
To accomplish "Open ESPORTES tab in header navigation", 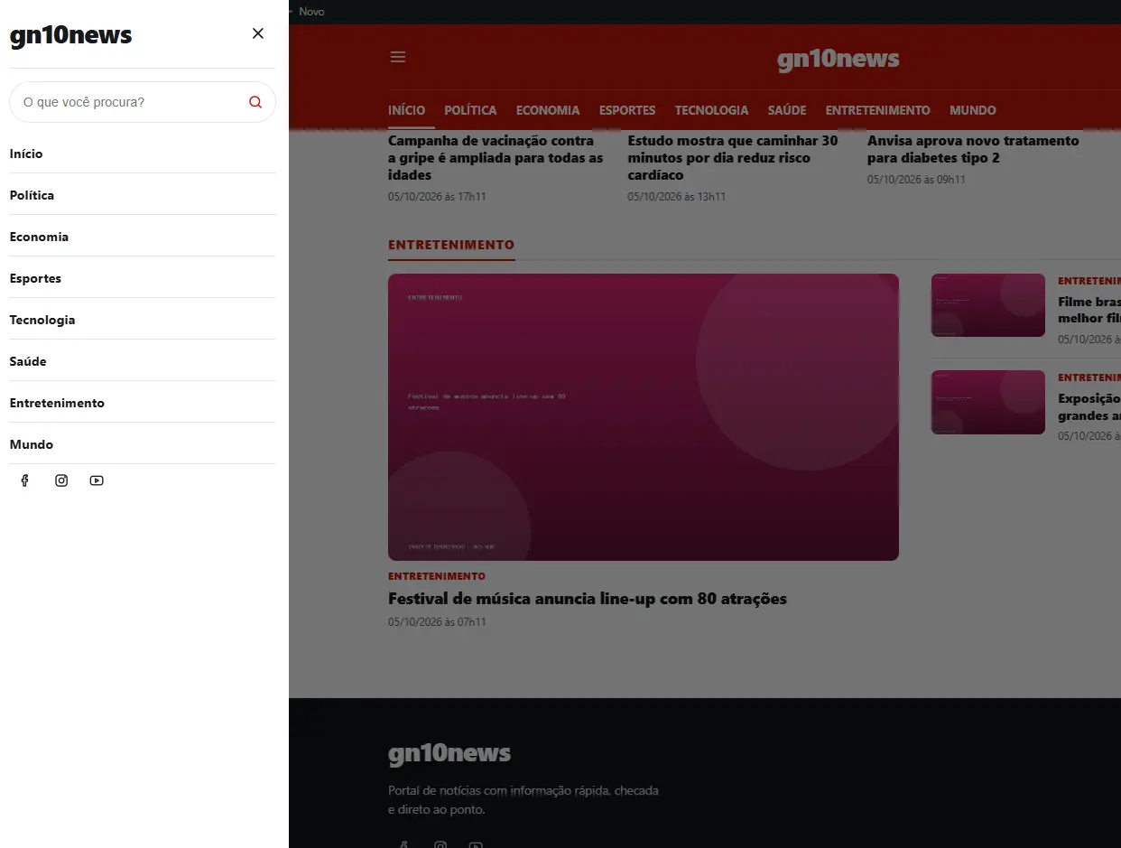I will click(627, 110).
